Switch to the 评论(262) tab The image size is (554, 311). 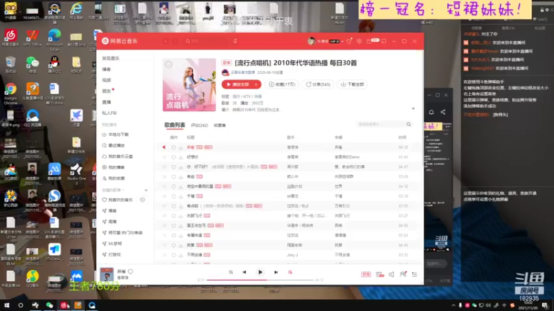[x=199, y=125]
